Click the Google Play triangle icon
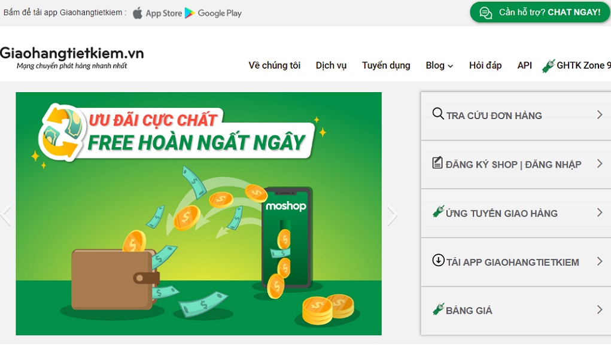Screen dimensions: 611x347 [189, 13]
